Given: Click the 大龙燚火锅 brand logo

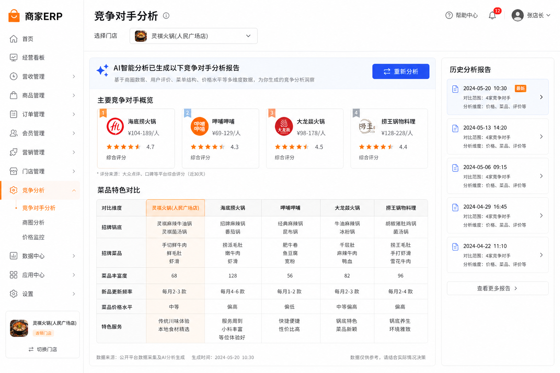Looking at the screenshot, I should (284, 126).
